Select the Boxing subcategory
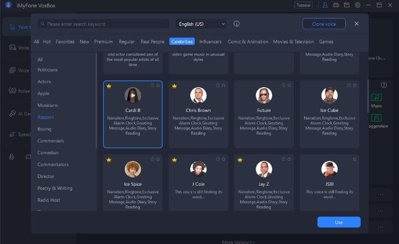The image size is (399, 244). pyautogui.click(x=44, y=129)
